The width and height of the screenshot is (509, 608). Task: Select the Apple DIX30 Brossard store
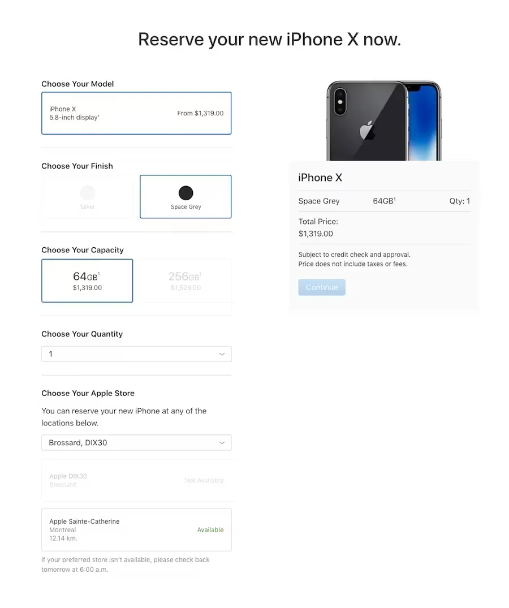136,480
